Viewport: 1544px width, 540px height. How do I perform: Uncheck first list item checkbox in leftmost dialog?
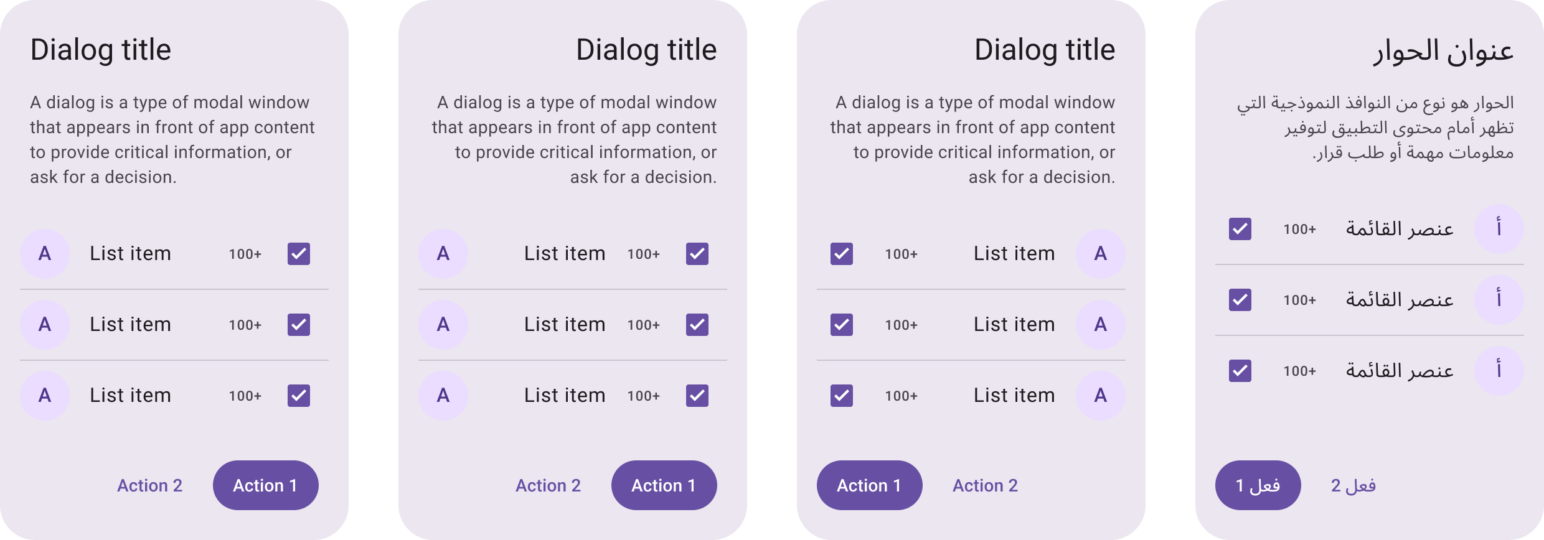tap(299, 254)
